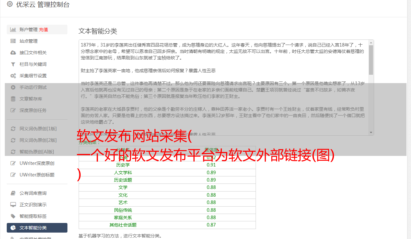The height and width of the screenshot is (239, 411).
Task: Open the 接口文件相关 sidebar label
Action: pos(33,53)
